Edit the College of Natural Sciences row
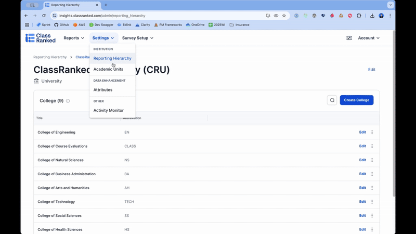416x234 pixels. 362,160
